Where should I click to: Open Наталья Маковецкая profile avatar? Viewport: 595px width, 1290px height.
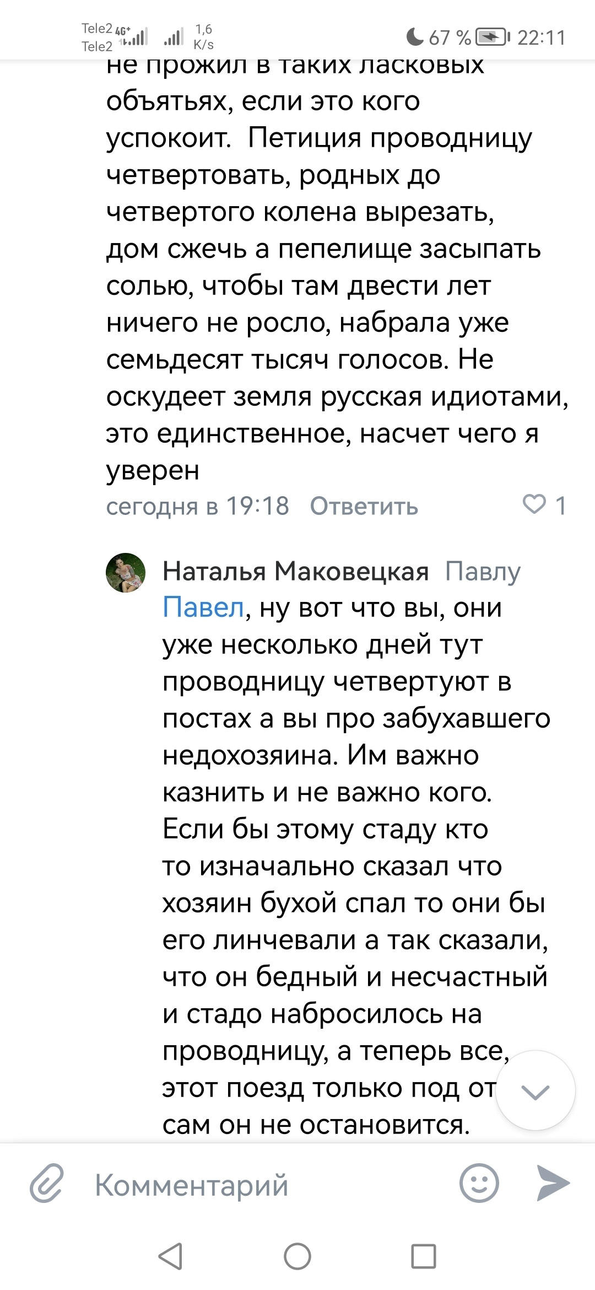[126, 573]
